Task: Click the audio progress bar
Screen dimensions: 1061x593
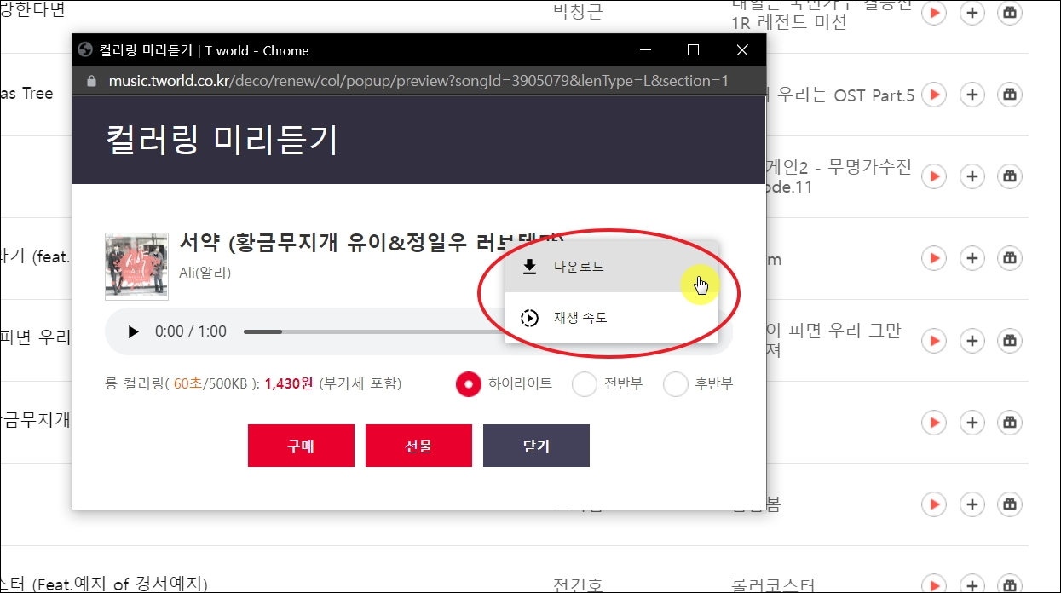Action: (x=373, y=331)
